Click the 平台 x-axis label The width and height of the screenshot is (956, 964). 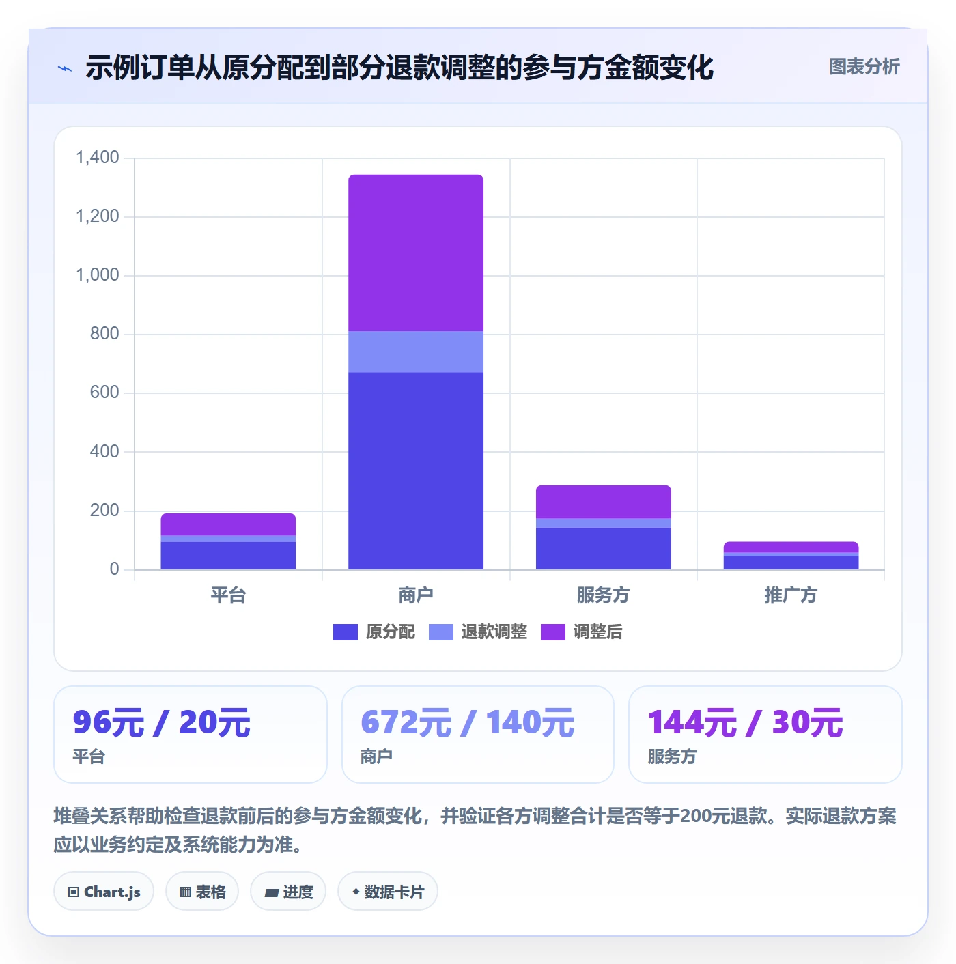(228, 595)
